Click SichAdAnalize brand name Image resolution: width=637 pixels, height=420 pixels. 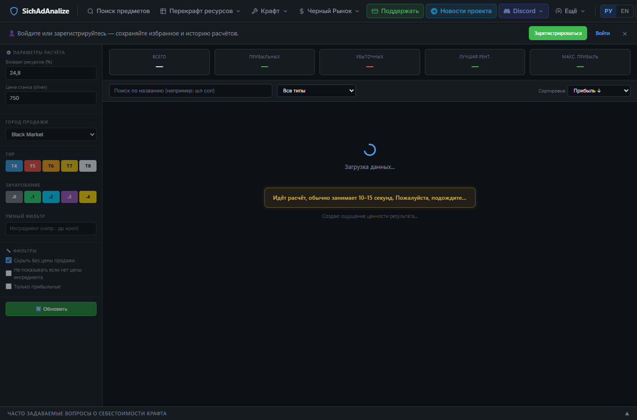[x=46, y=11]
